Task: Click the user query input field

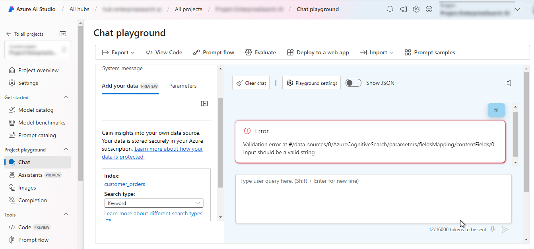Action: [x=373, y=198]
